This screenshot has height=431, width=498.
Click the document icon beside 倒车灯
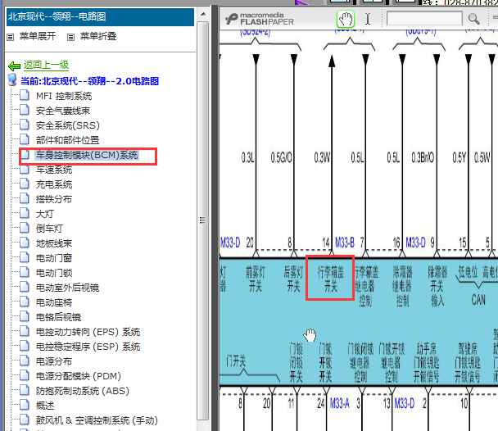(x=25, y=228)
